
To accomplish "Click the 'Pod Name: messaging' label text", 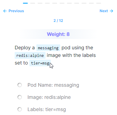I will click(x=53, y=85).
